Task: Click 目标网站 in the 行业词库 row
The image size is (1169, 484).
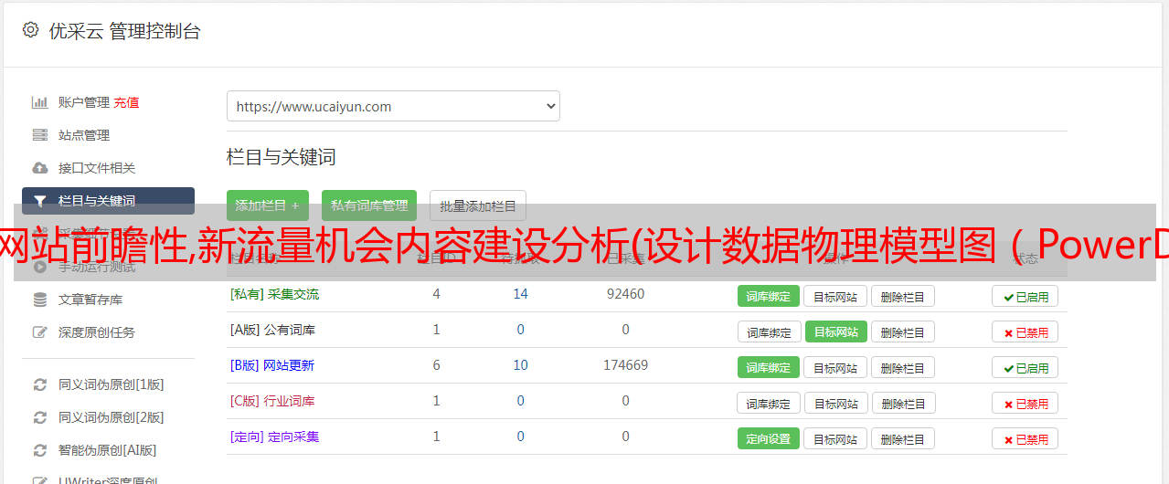Action: tap(836, 403)
